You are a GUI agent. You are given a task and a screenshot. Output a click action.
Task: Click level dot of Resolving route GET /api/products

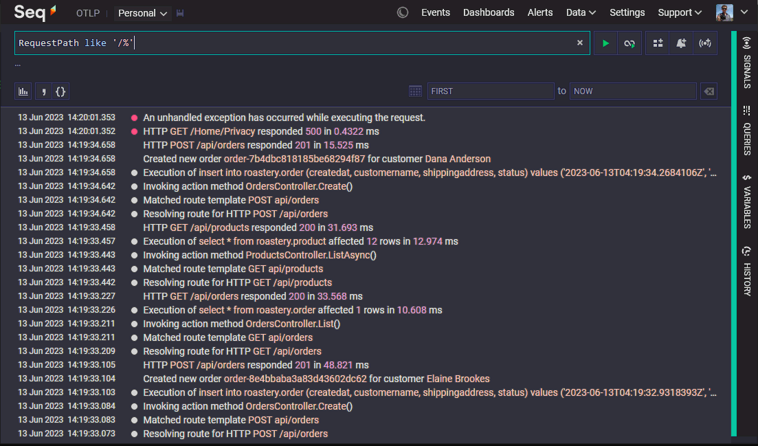[x=135, y=282]
